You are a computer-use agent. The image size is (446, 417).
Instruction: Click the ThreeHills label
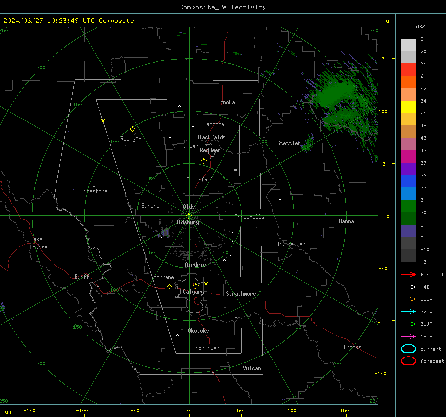pos(249,217)
